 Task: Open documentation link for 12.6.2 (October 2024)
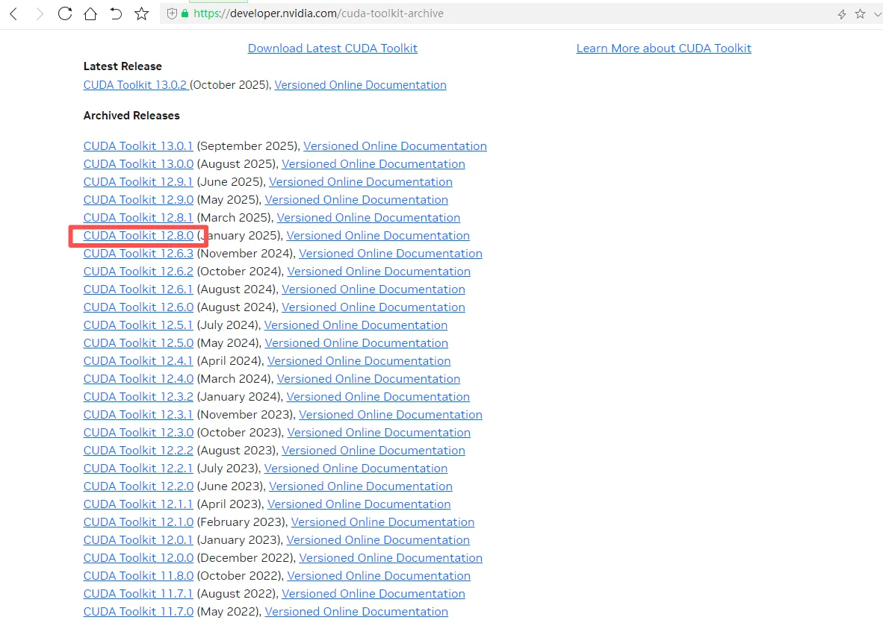point(379,272)
